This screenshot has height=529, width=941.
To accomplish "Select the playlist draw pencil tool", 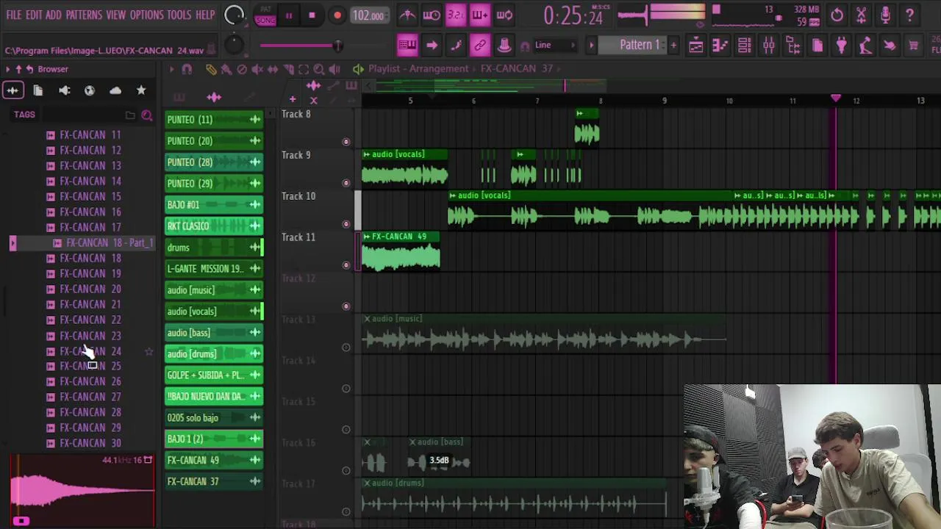I will (x=211, y=69).
